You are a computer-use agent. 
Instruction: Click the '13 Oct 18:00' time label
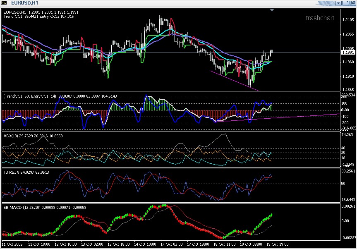click(x=119, y=244)
